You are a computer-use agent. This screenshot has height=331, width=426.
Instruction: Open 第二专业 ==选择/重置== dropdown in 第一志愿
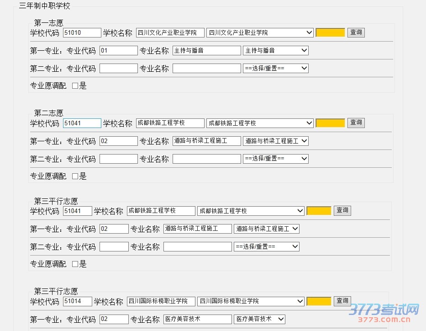click(275, 69)
